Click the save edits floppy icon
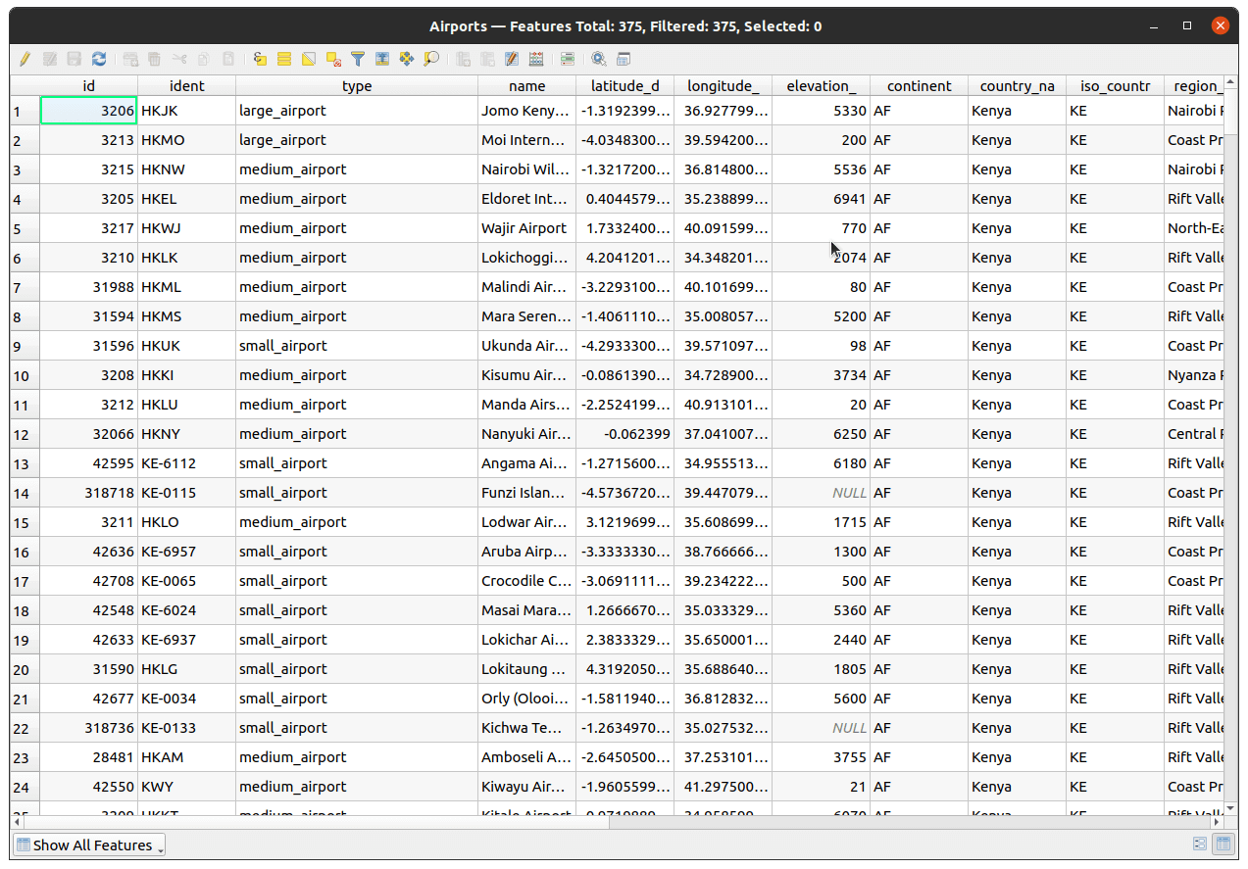Viewport: 1248px width, 869px height. coord(74,60)
